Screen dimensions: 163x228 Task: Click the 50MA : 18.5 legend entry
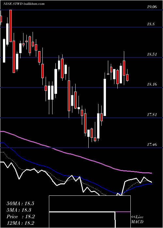pos(20,204)
